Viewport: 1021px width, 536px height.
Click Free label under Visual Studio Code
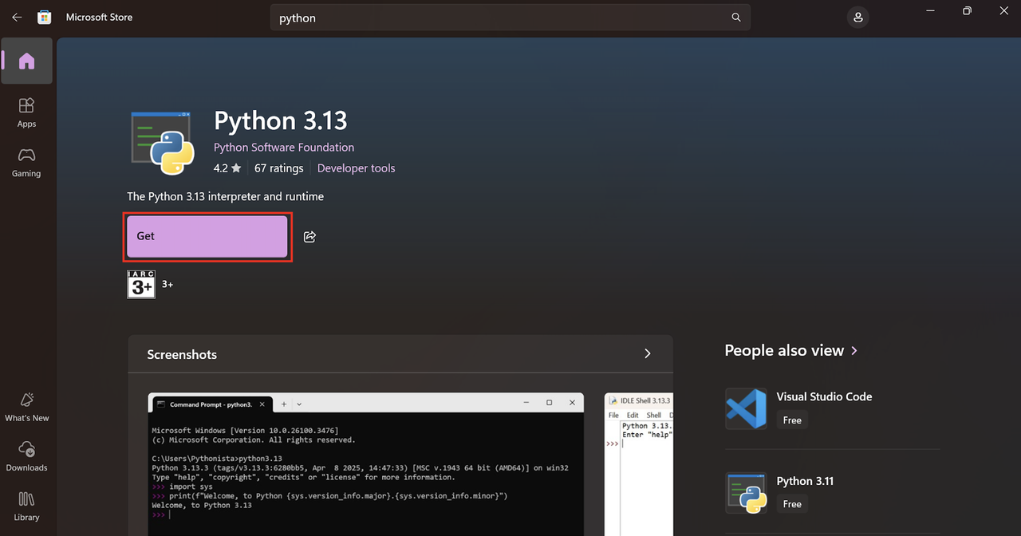tap(792, 420)
